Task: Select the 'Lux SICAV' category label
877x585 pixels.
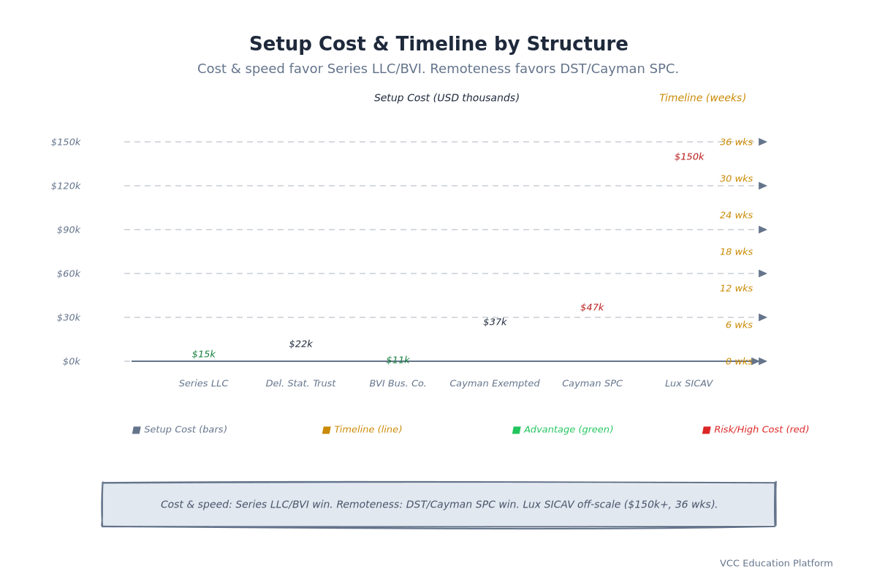Action: (689, 383)
